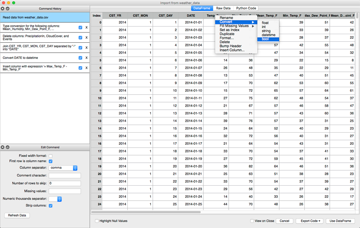This screenshot has height=228, width=360.
Task: Toggle the Insert column command checkbox
Action: pos(81,68)
